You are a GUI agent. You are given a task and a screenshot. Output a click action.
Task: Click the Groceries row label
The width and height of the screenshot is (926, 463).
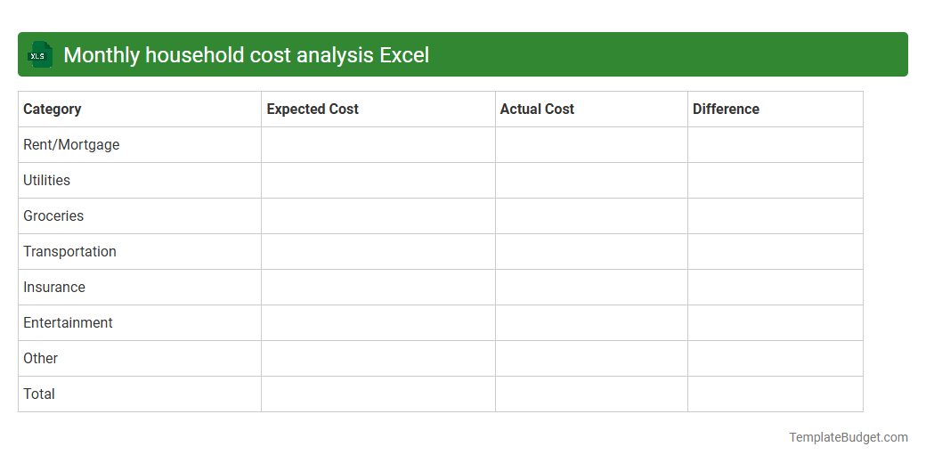tap(53, 215)
